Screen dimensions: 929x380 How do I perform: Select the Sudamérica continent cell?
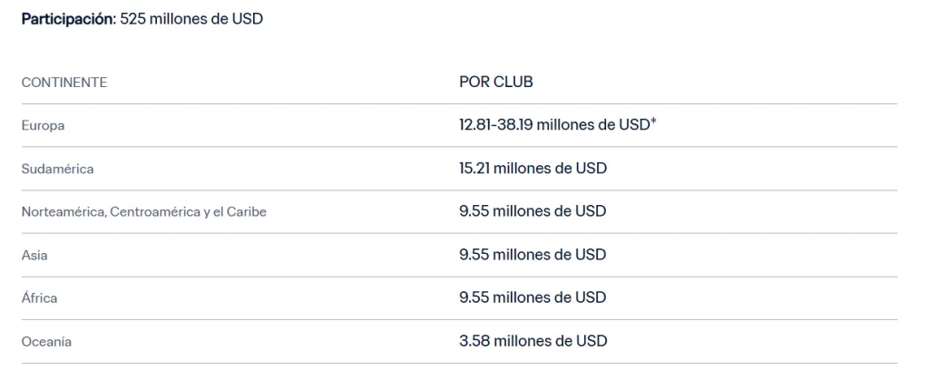(57, 169)
